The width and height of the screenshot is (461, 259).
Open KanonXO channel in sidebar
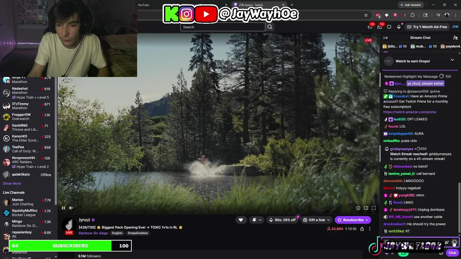tap(27, 138)
